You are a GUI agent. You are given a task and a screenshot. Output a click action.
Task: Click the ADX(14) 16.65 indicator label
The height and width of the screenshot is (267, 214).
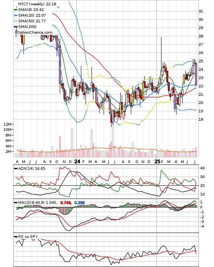[x=31, y=168]
